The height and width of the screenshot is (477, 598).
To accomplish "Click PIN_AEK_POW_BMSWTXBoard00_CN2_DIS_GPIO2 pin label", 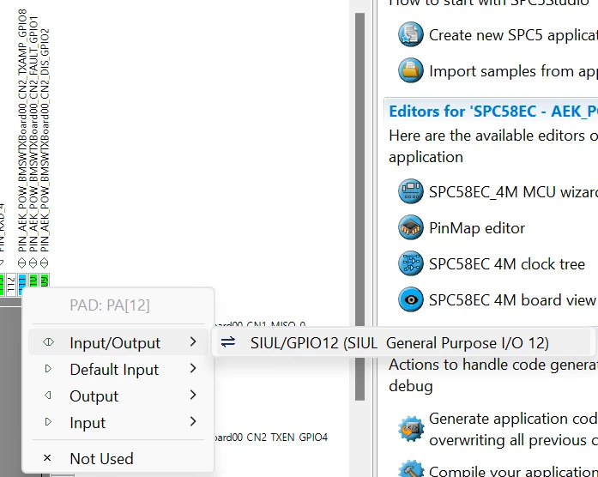I will point(45,140).
